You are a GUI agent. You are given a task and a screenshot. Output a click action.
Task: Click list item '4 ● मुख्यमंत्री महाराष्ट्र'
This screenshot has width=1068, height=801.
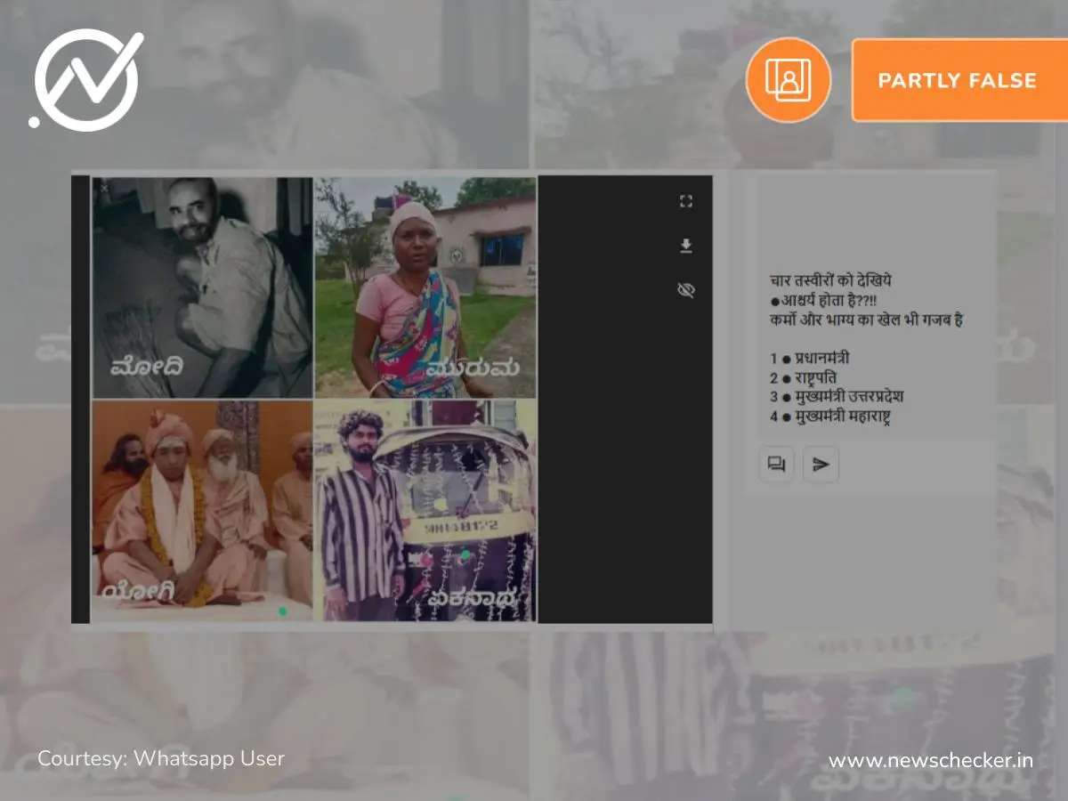(x=831, y=417)
